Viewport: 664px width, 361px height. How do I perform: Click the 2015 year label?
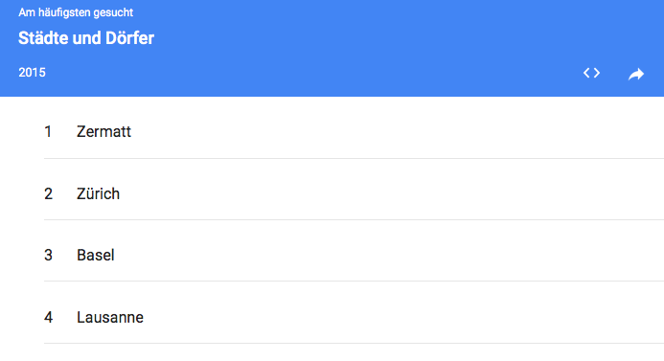(x=32, y=73)
